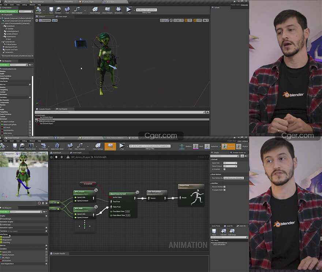
Task: Click the Create Asset toolbar icon
Action: coord(43,146)
